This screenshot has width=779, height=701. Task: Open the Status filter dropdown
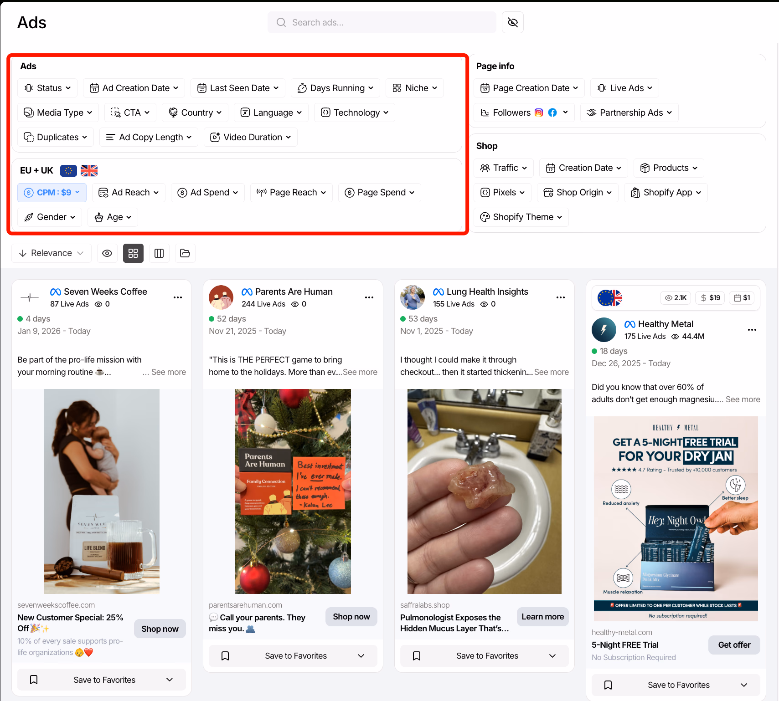(47, 88)
